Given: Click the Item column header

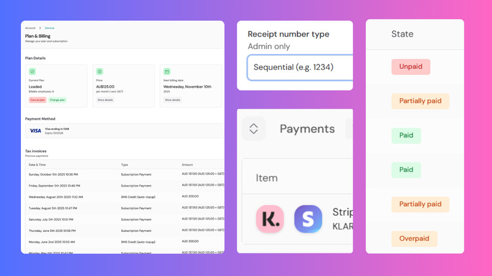Looking at the screenshot, I should tap(267, 178).
